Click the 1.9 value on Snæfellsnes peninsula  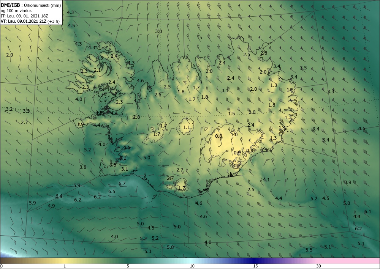coord(80,124)
